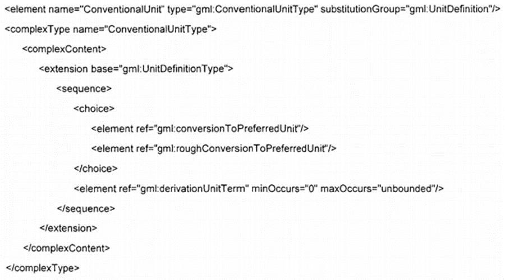Click the closing choice tag

tap(95, 169)
